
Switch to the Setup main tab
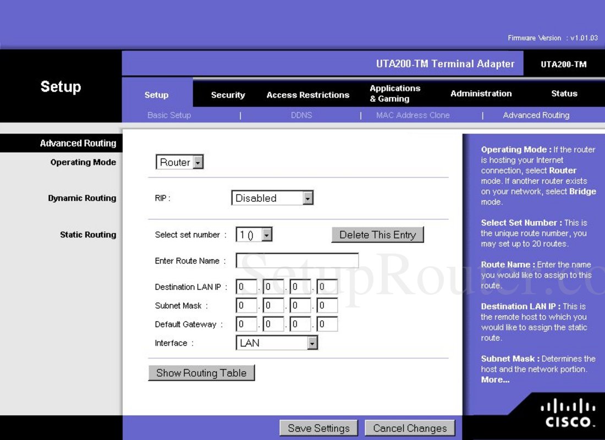[157, 95]
